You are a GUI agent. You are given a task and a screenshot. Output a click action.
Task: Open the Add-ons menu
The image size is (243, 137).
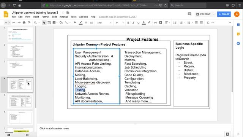[84, 17]
